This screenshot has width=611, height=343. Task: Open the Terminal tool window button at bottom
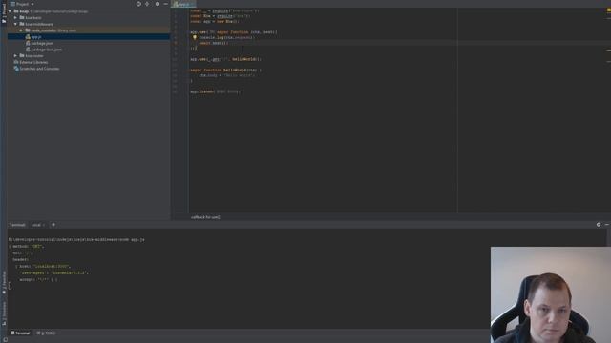pos(20,333)
